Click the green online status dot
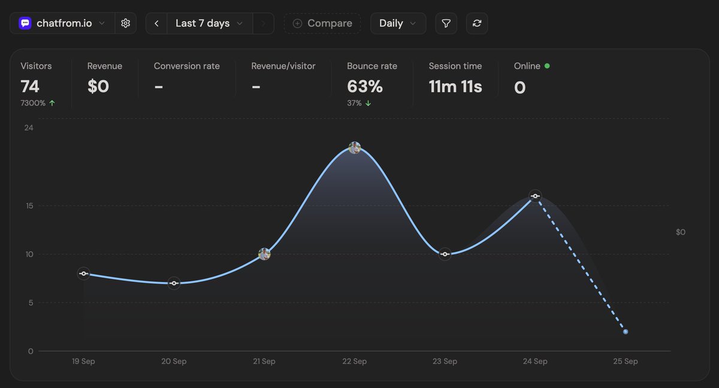 (x=546, y=66)
